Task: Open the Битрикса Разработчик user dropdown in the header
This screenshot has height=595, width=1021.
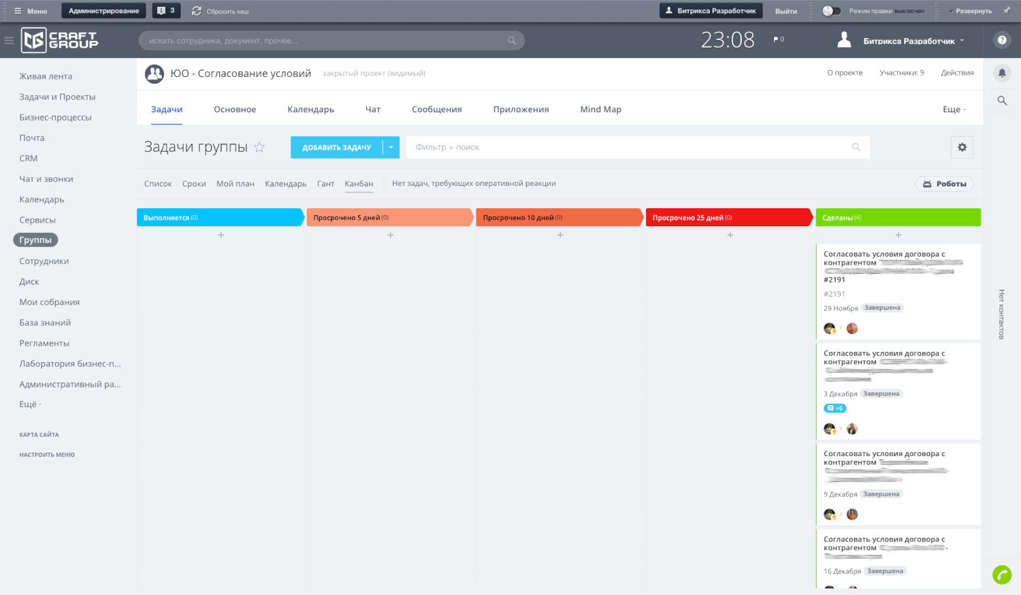Action: [913, 41]
